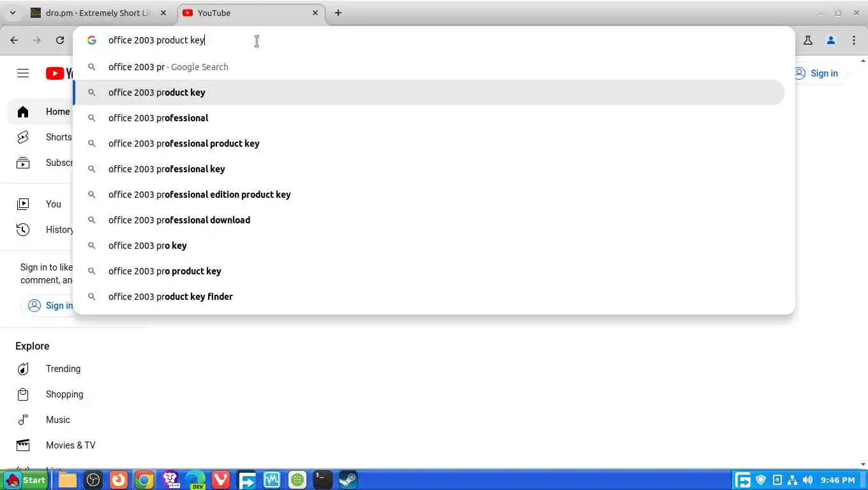Click the Chrome taskbar icon
Image resolution: width=868 pixels, height=490 pixels.
[144, 480]
